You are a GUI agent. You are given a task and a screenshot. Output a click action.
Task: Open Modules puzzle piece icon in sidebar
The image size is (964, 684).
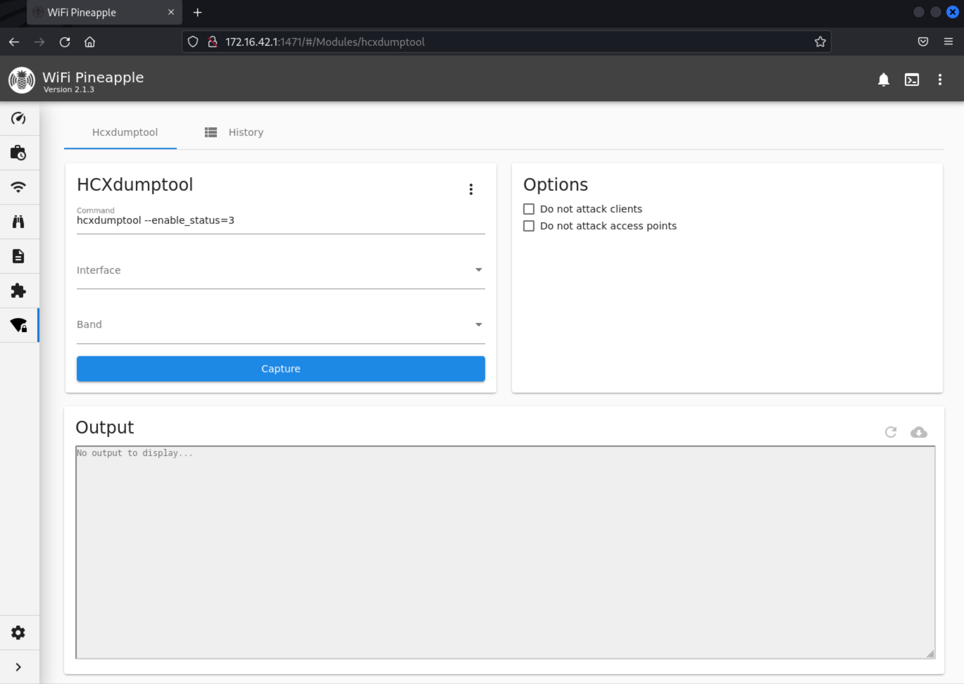18,291
